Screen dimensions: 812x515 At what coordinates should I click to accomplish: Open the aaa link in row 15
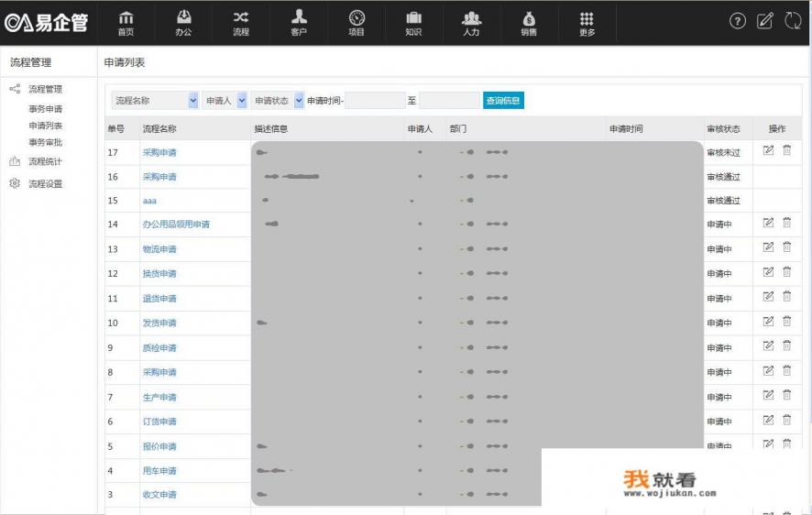pos(149,201)
